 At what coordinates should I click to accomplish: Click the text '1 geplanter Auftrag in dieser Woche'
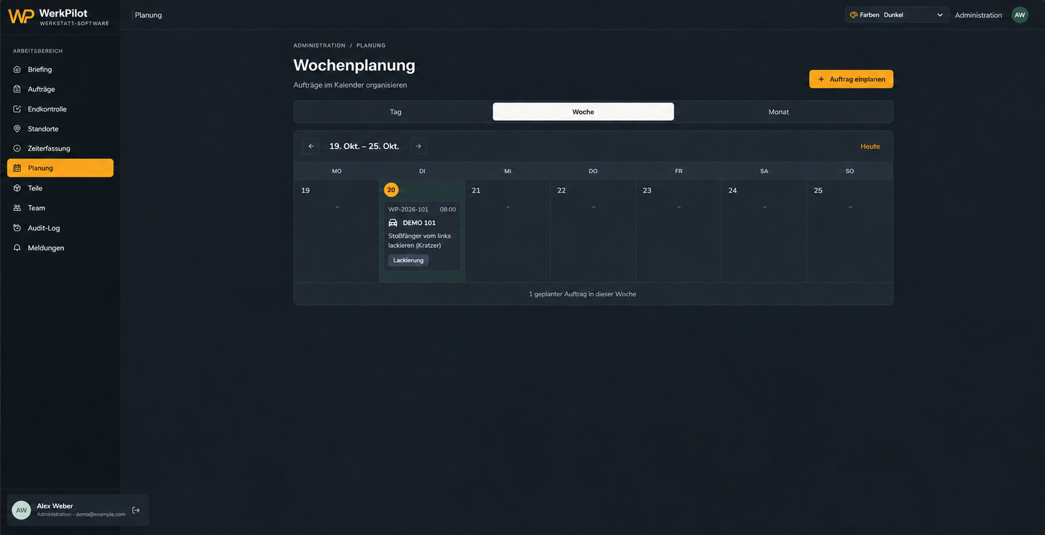pos(582,294)
